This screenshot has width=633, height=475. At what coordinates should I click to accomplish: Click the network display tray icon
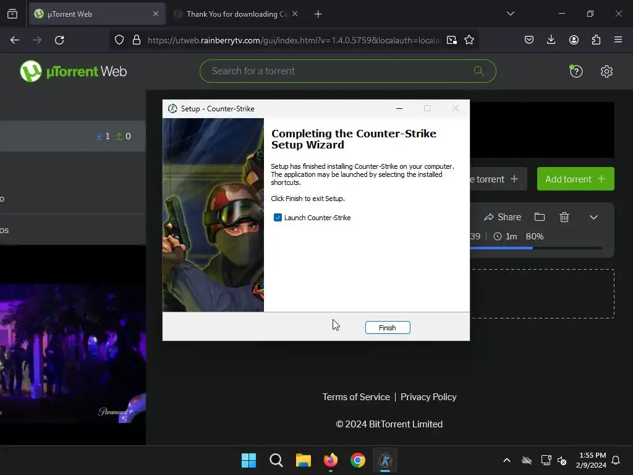(546, 460)
